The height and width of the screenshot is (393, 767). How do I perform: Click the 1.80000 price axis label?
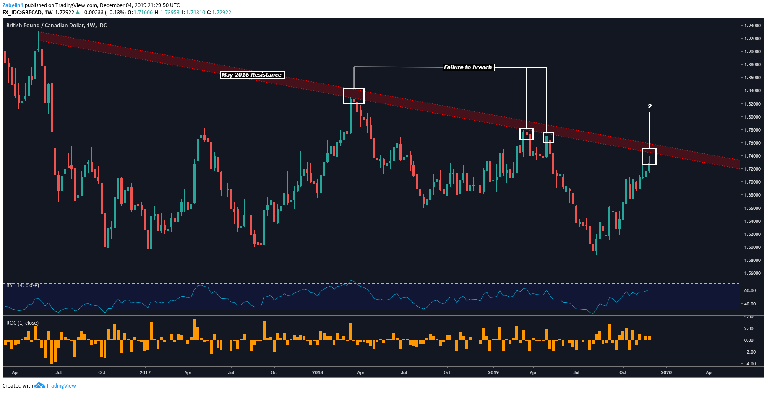752,117
